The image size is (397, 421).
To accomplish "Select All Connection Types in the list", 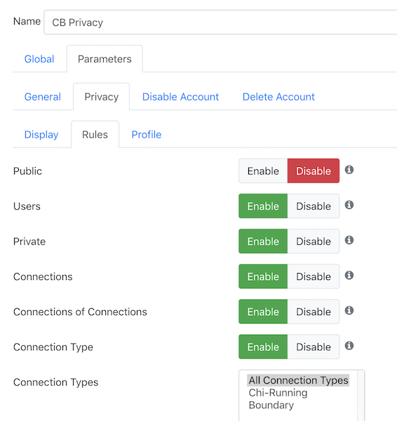I will [x=298, y=380].
